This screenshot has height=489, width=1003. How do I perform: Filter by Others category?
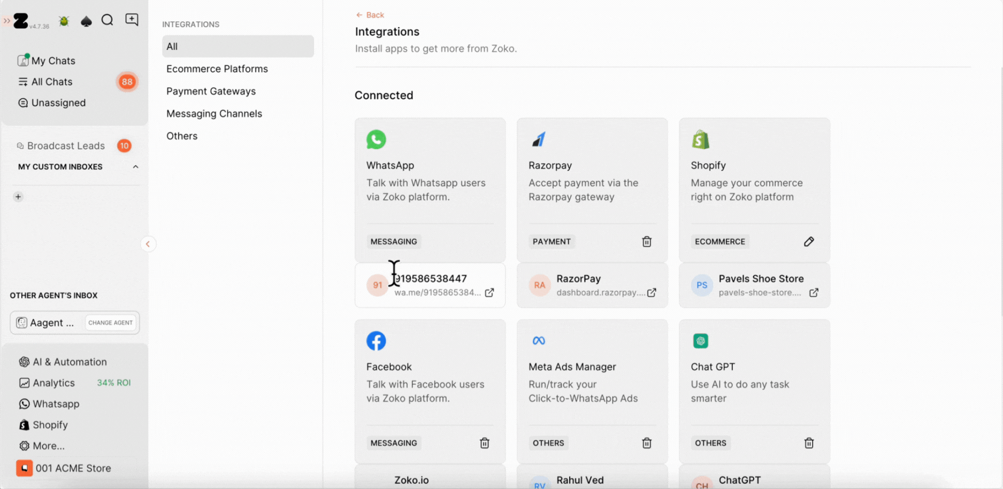(182, 136)
